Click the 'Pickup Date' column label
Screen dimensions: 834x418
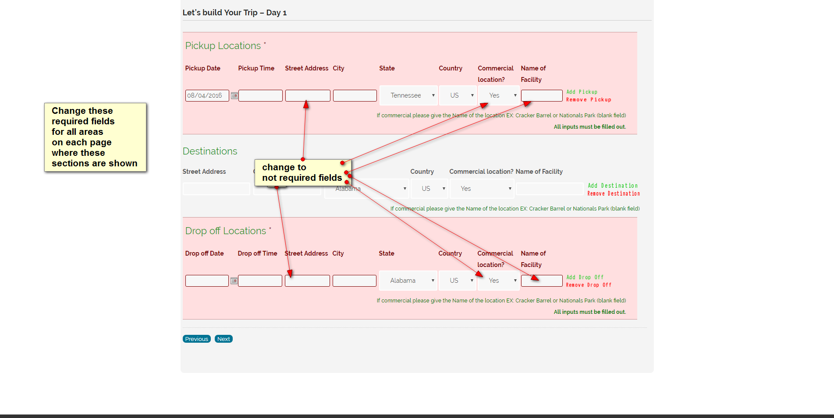[x=203, y=68]
